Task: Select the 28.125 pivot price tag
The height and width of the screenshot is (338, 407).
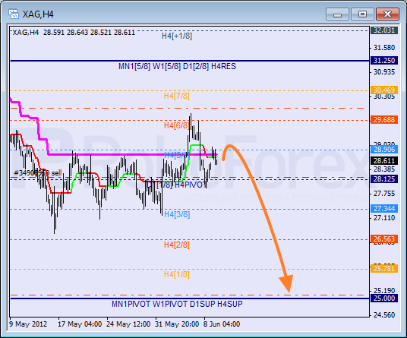Action: click(384, 178)
